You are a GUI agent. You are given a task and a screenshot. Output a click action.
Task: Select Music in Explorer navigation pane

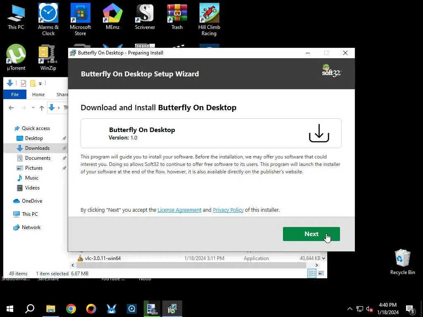coord(31,178)
